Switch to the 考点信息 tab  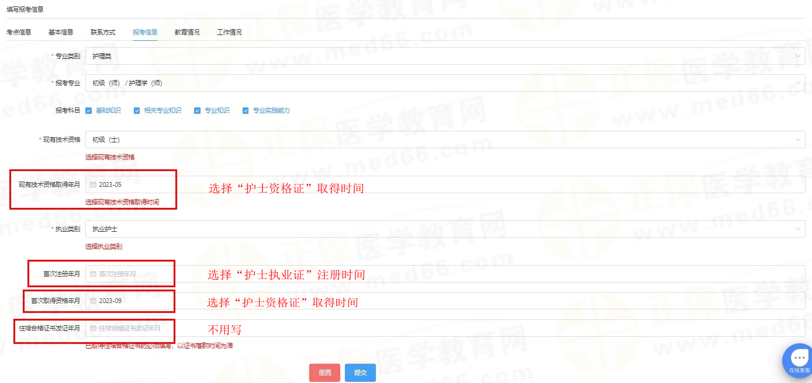coord(19,32)
